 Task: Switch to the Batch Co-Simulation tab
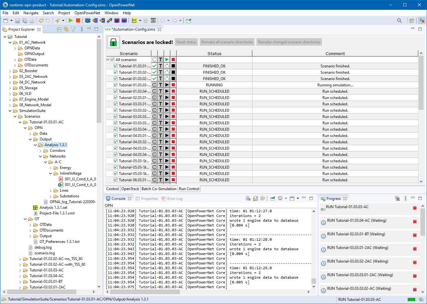[159, 189]
